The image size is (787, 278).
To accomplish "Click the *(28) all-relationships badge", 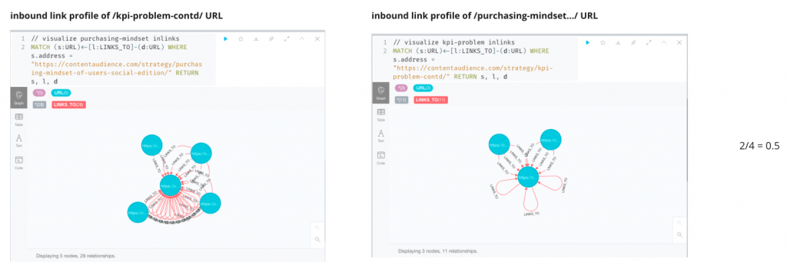I will [40, 104].
